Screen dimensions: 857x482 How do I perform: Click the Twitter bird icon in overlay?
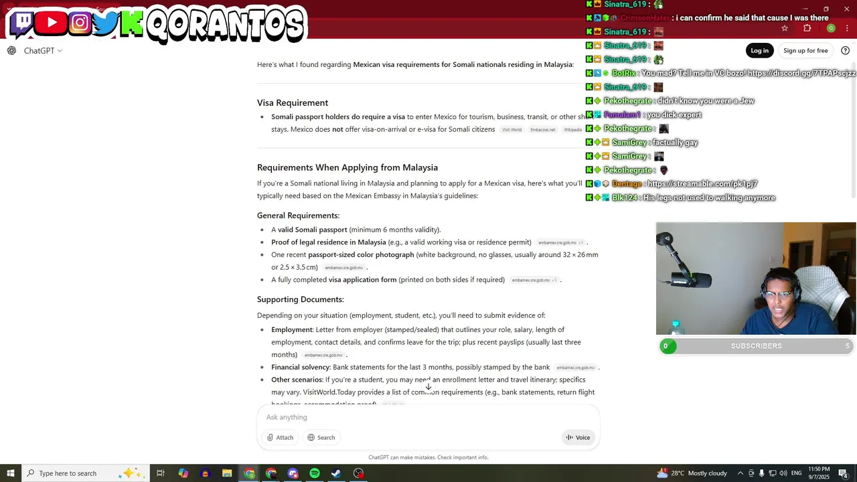pos(106,23)
